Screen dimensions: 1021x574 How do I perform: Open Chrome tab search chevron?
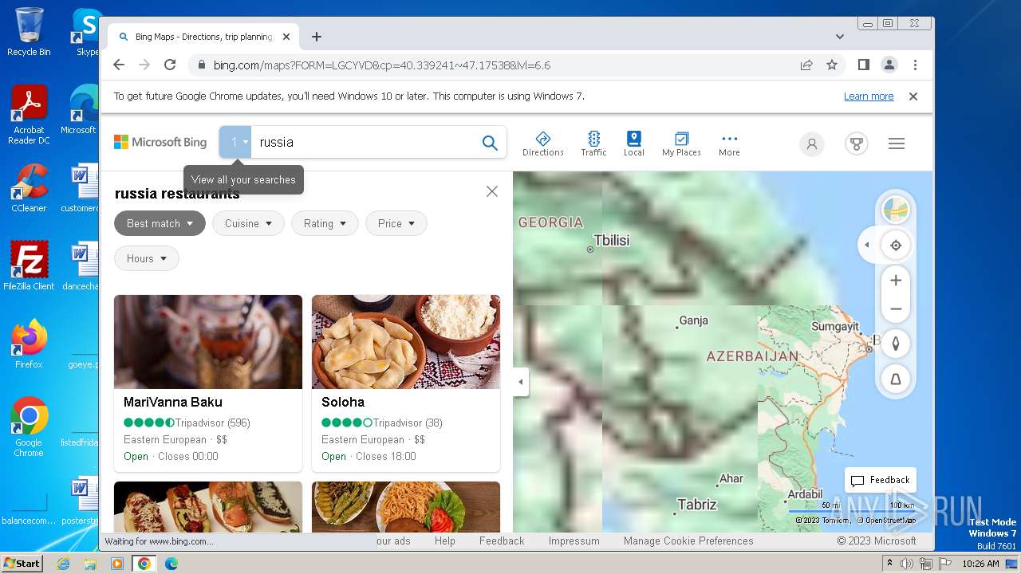840,37
